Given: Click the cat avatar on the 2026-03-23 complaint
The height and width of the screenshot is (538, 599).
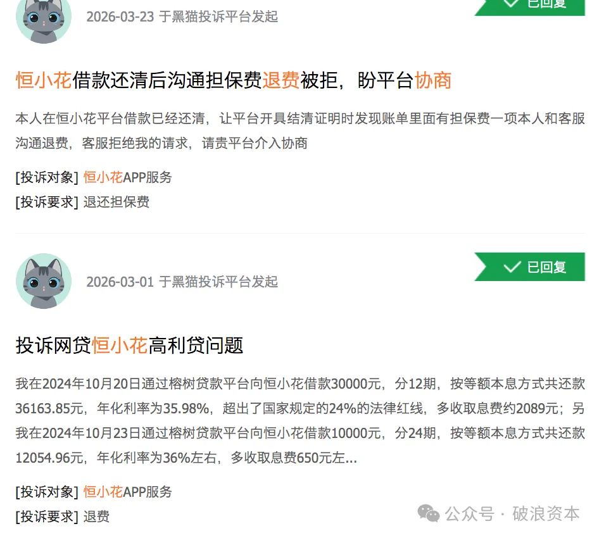Looking at the screenshot, I should pos(44,20).
